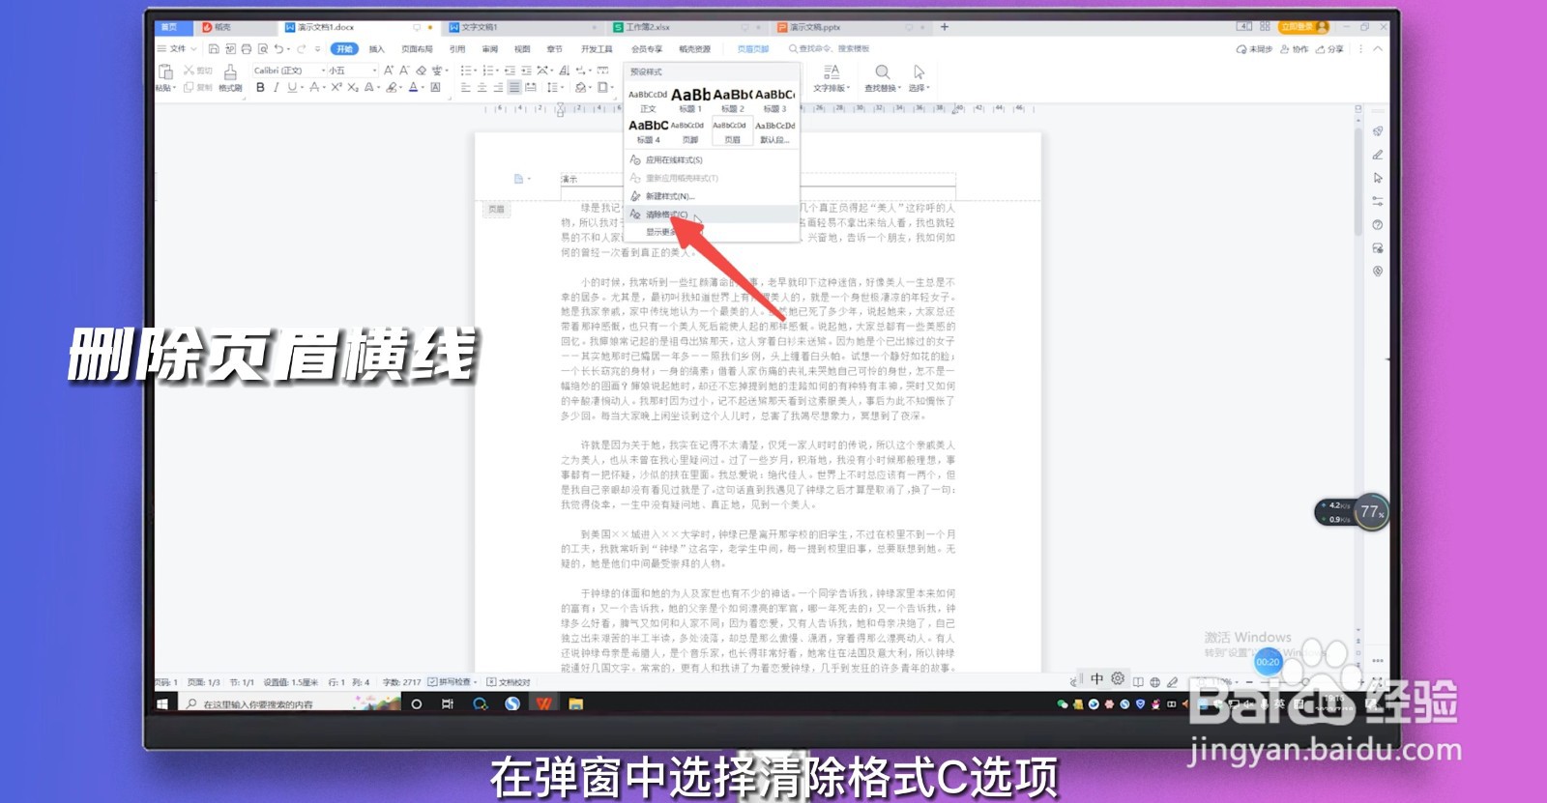
Task: Apply subscript formatting
Action: click(x=352, y=87)
